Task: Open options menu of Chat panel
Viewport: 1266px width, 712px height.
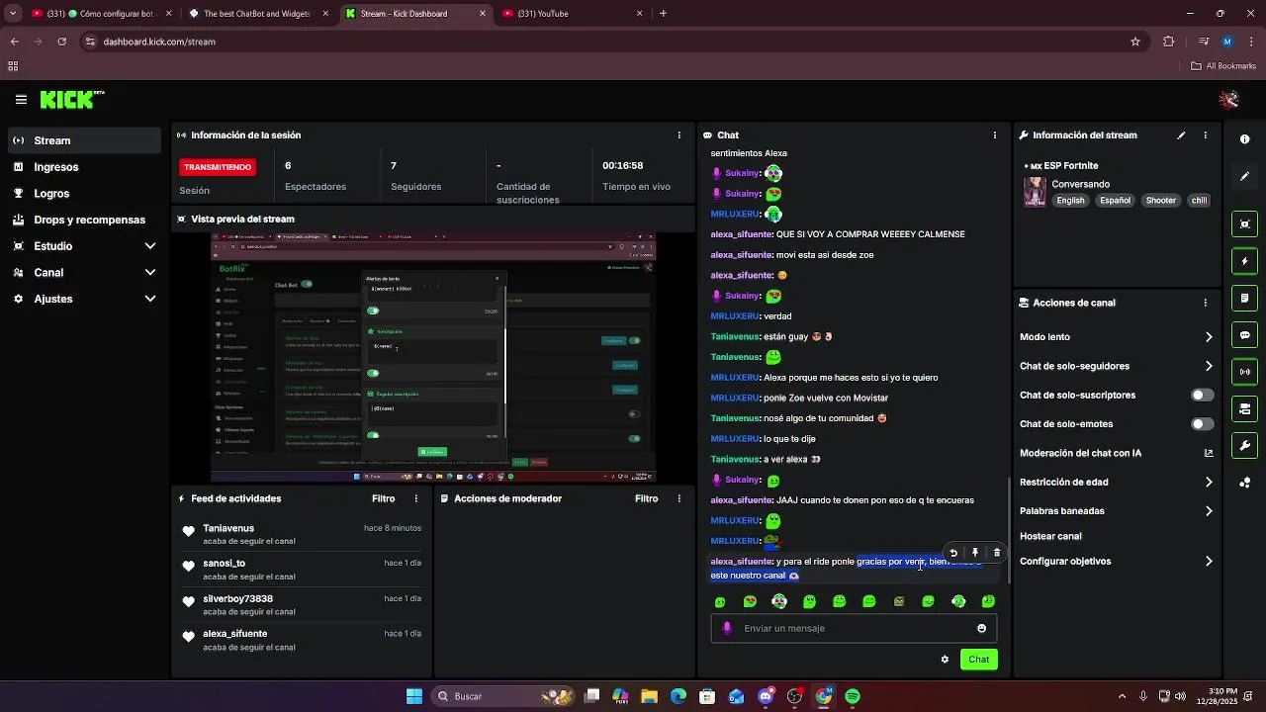Action: pyautogui.click(x=995, y=135)
